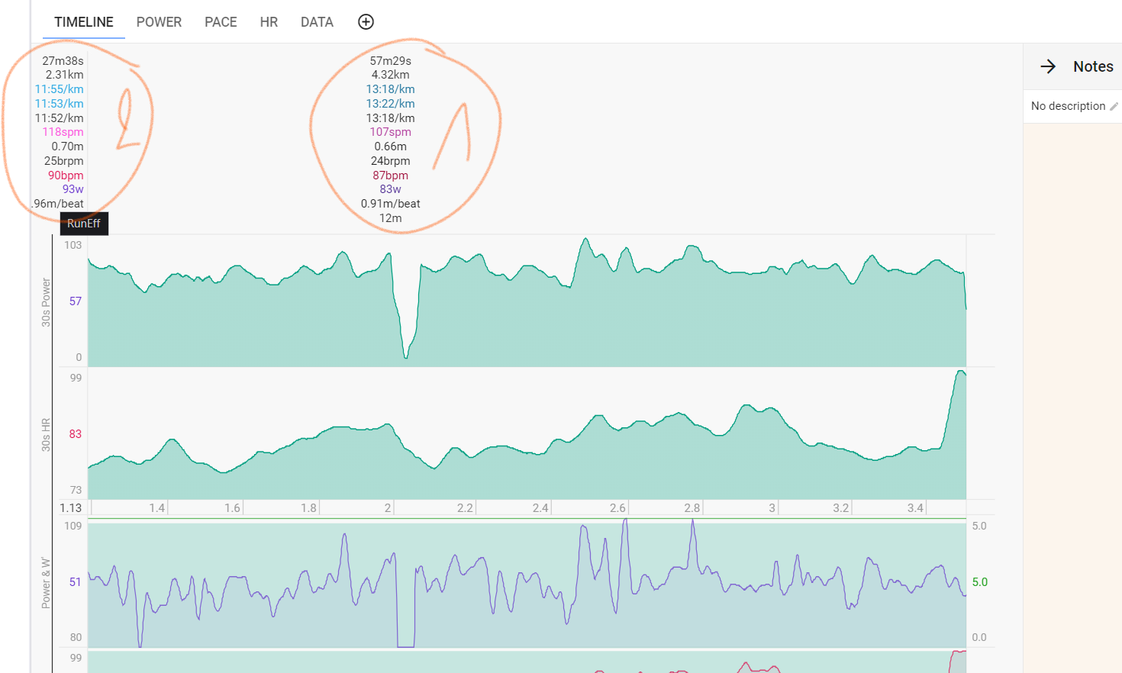
Task: Click the Power & W' axis label
Action: 46,582
